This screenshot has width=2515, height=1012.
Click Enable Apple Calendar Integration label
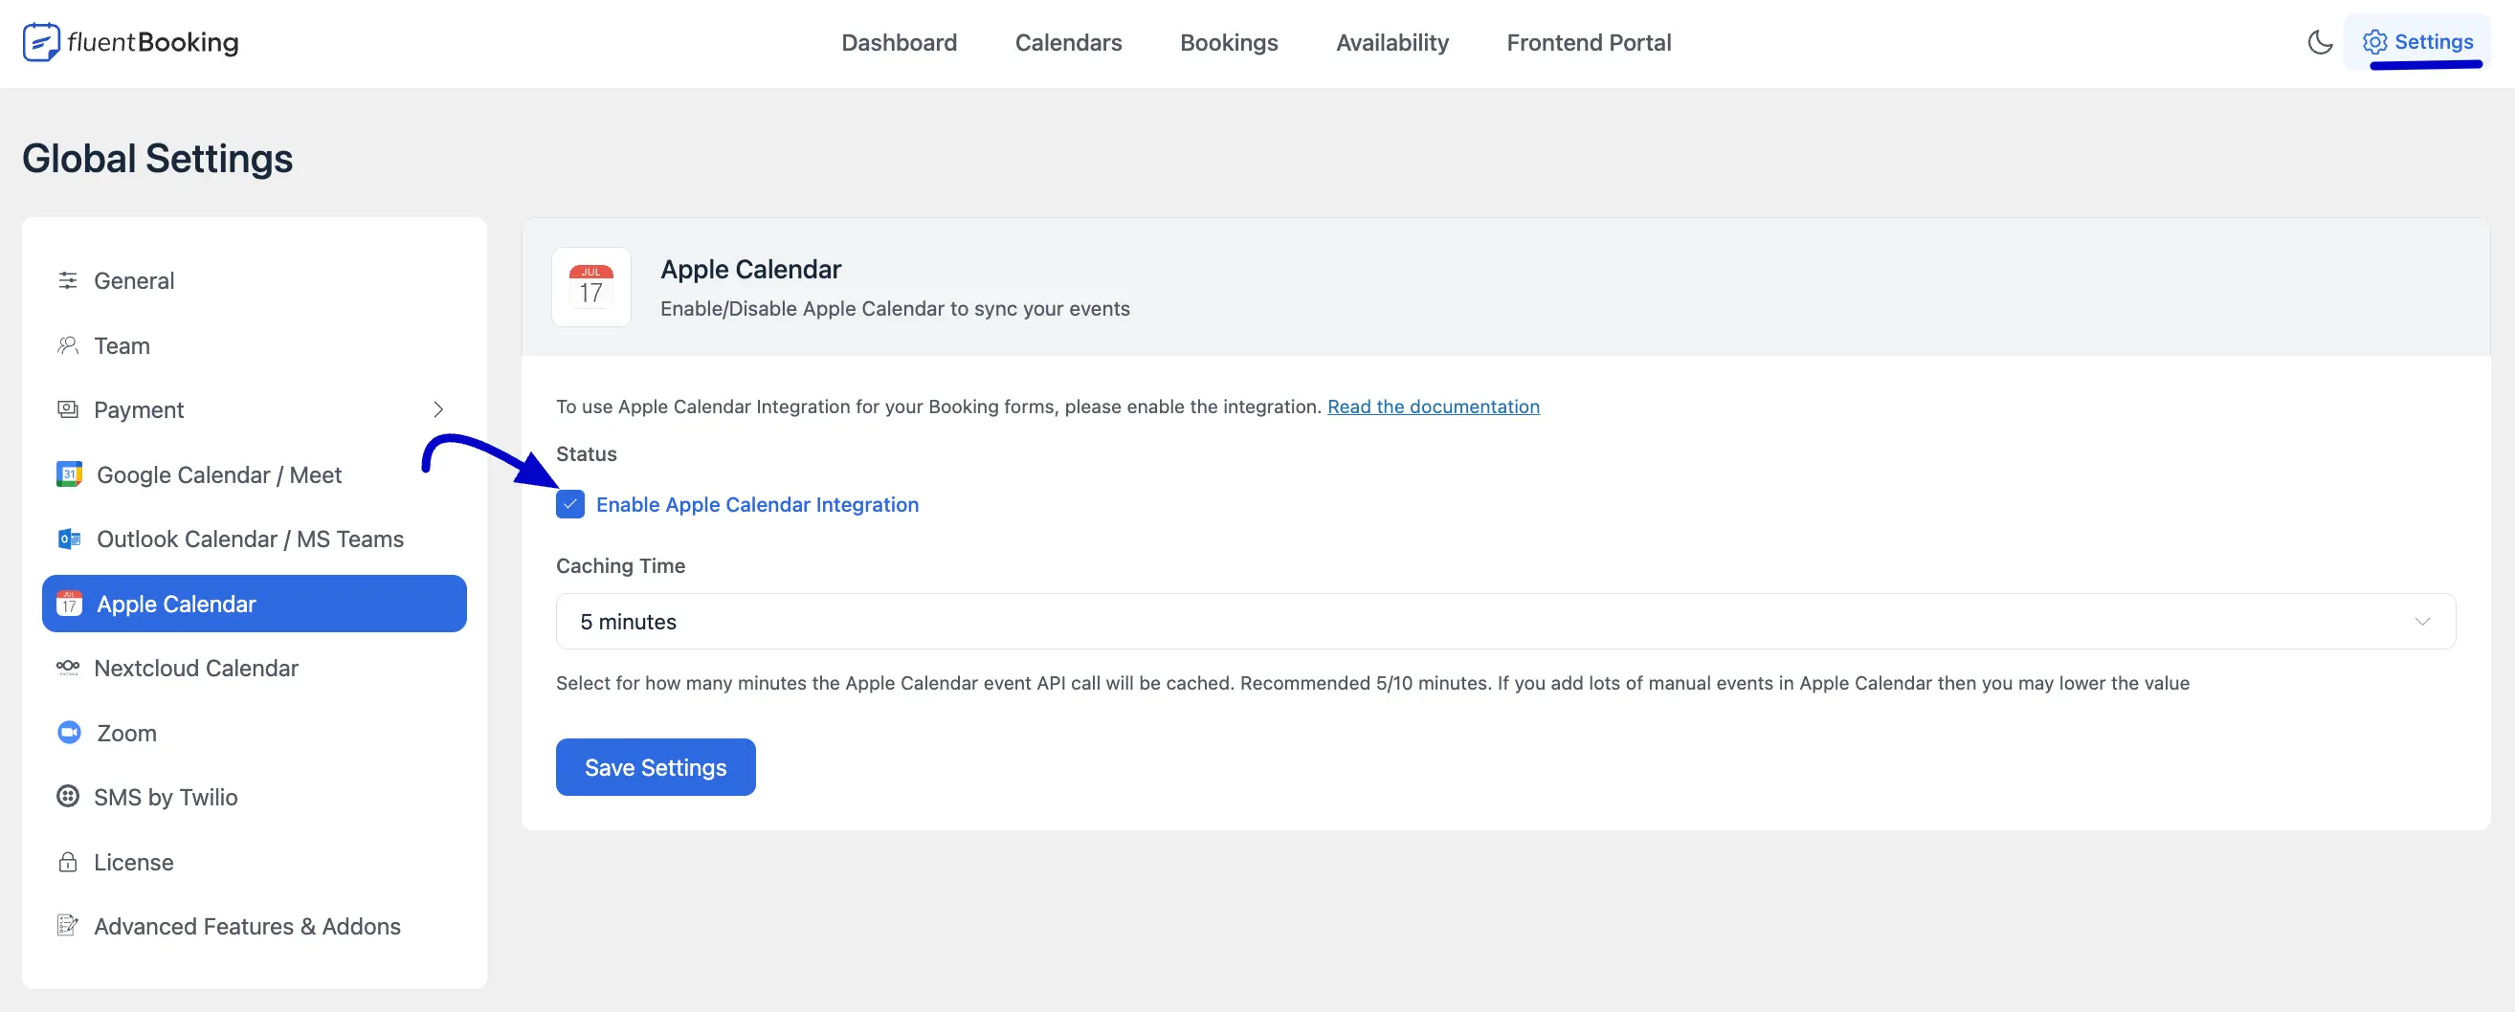point(757,504)
